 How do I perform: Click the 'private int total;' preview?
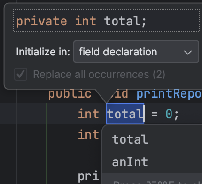pyautogui.click(x=107, y=21)
